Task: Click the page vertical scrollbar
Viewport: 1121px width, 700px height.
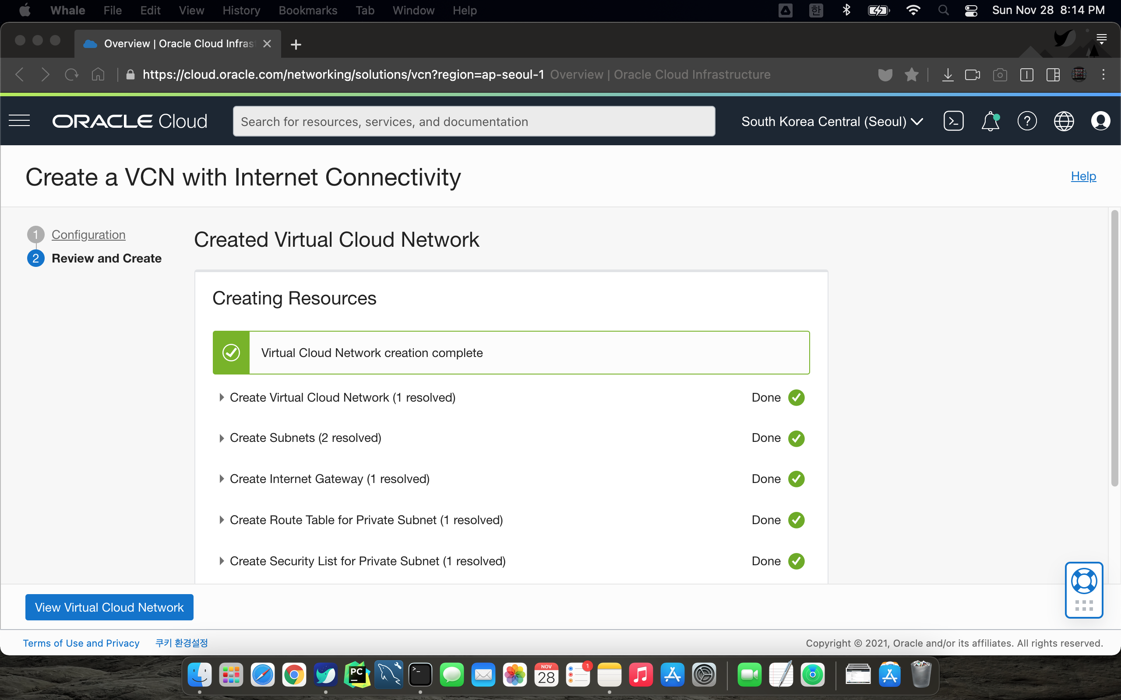Action: 1114,347
